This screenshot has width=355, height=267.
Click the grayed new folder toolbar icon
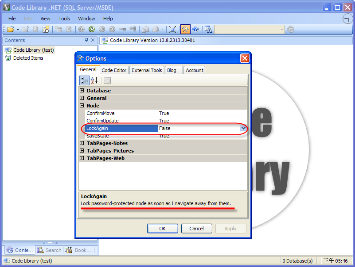coord(25,29)
